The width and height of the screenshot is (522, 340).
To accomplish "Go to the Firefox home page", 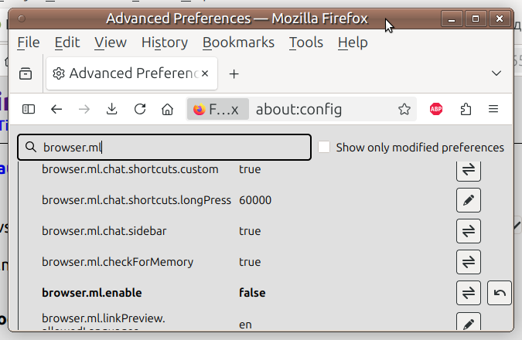I will point(167,110).
